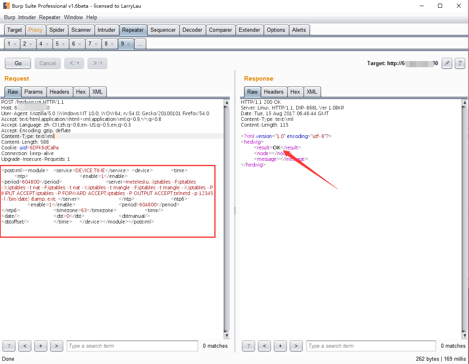Close Repeater tab 8

112,44
